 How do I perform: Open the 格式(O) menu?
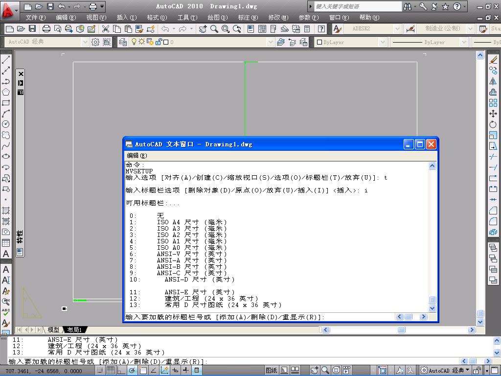157,18
